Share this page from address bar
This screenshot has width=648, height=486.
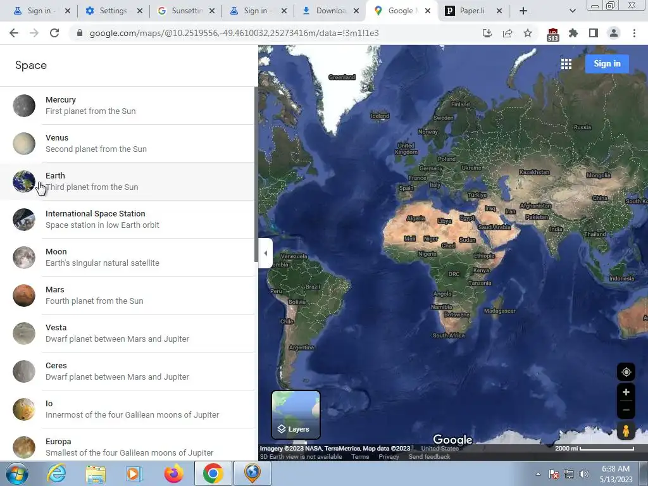click(x=508, y=33)
